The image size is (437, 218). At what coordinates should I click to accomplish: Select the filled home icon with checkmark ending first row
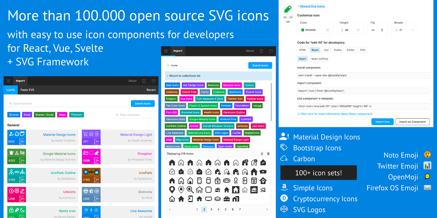click(x=263, y=163)
